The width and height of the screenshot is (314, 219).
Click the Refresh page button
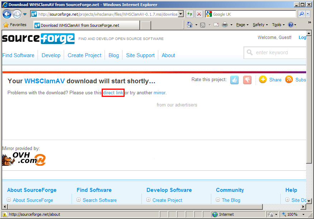190,14
